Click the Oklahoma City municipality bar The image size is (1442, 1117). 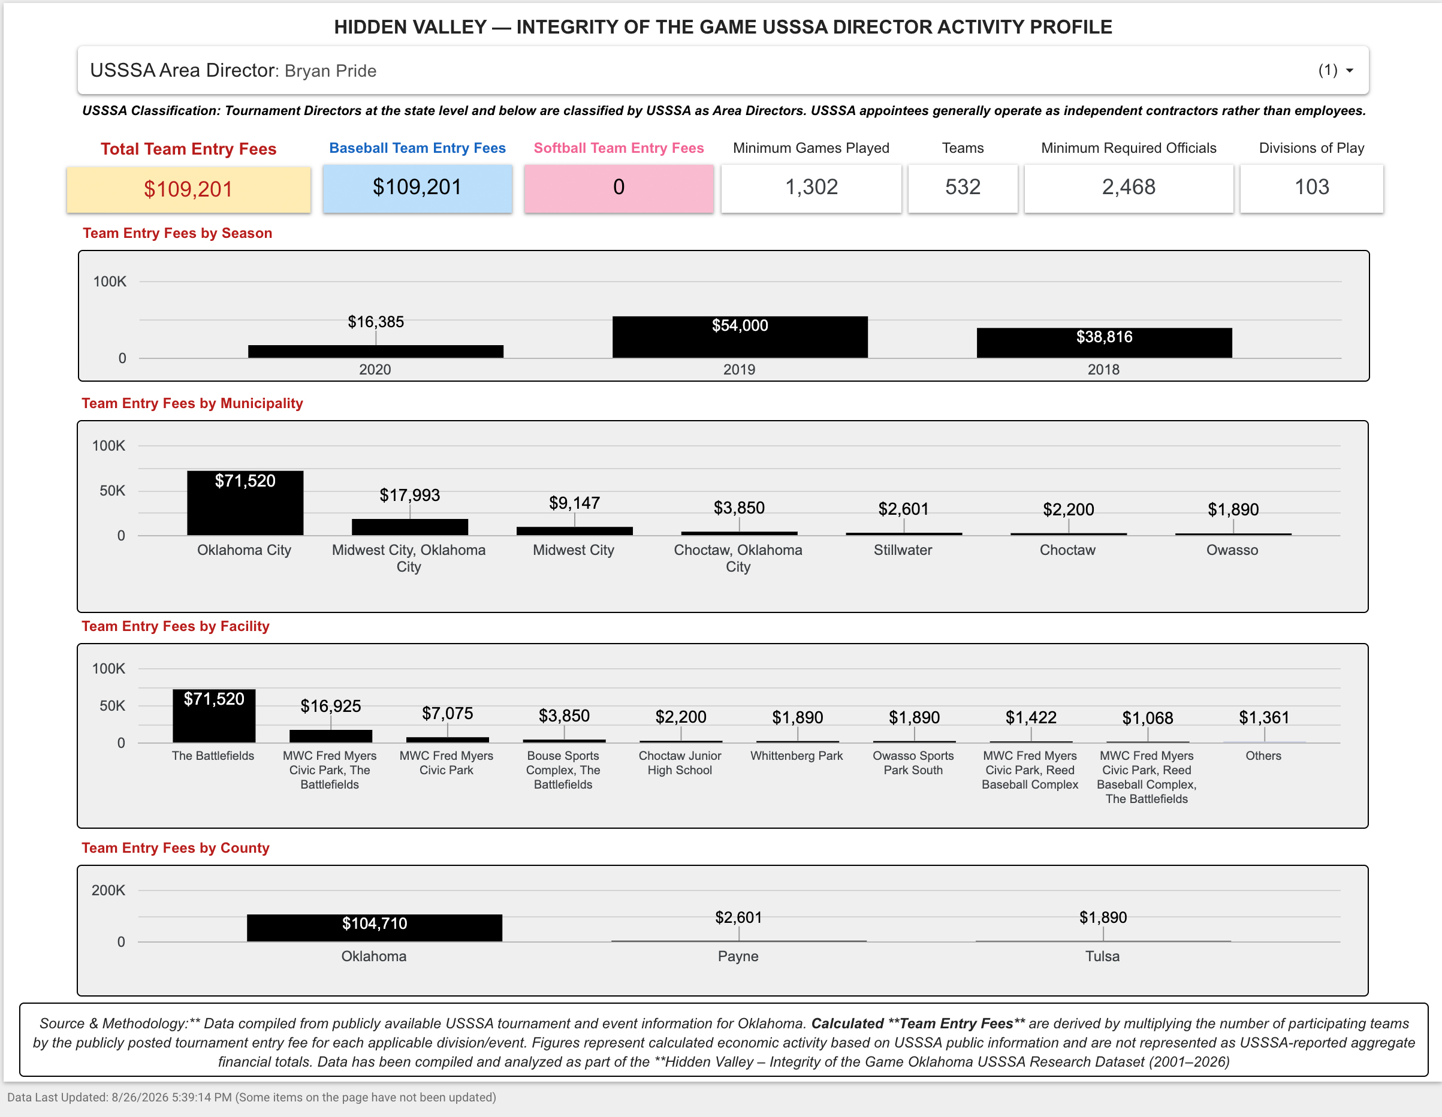pyautogui.click(x=245, y=503)
